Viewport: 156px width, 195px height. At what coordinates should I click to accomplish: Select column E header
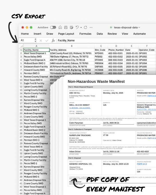pos(132,46)
